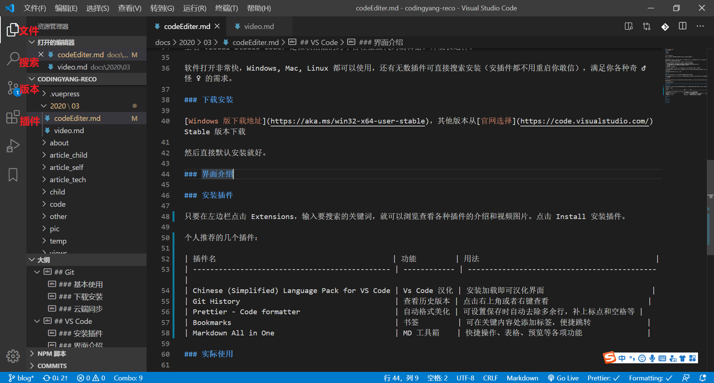Collapse the ## VS Code outline node
The image size is (714, 383).
click(x=37, y=321)
